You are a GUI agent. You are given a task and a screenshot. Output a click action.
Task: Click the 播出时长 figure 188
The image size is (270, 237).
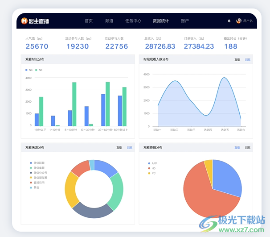pyautogui.click(x=230, y=46)
